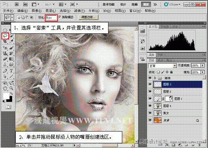The height and width of the screenshot is (148, 208).
Task: Select the Eyedropper tool
Action: (x=12, y=42)
